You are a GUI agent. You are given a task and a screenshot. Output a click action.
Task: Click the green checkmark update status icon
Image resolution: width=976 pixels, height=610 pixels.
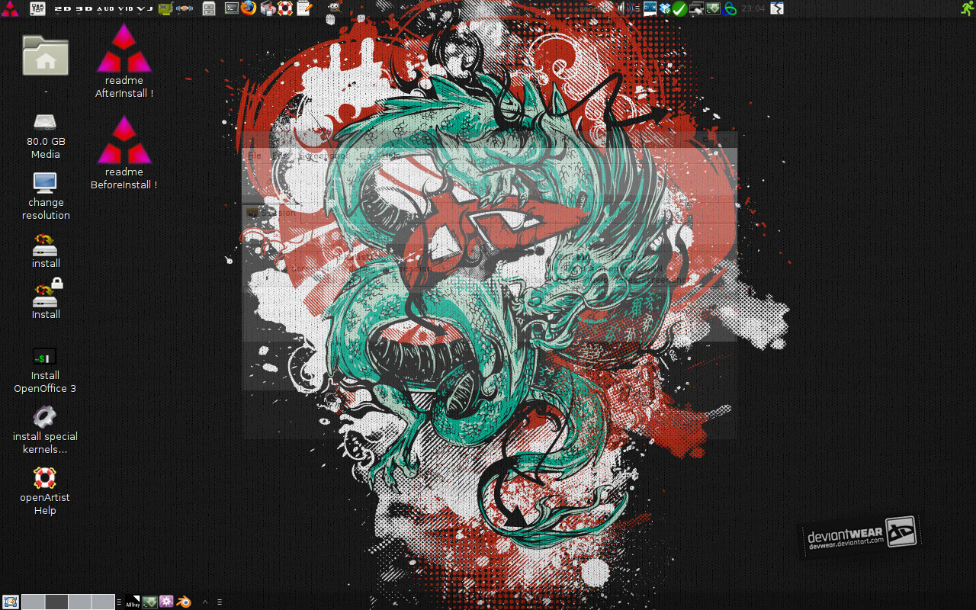coord(679,8)
